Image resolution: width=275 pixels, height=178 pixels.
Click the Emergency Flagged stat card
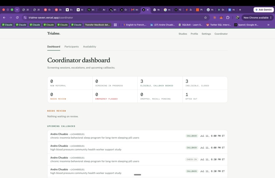(x=115, y=96)
